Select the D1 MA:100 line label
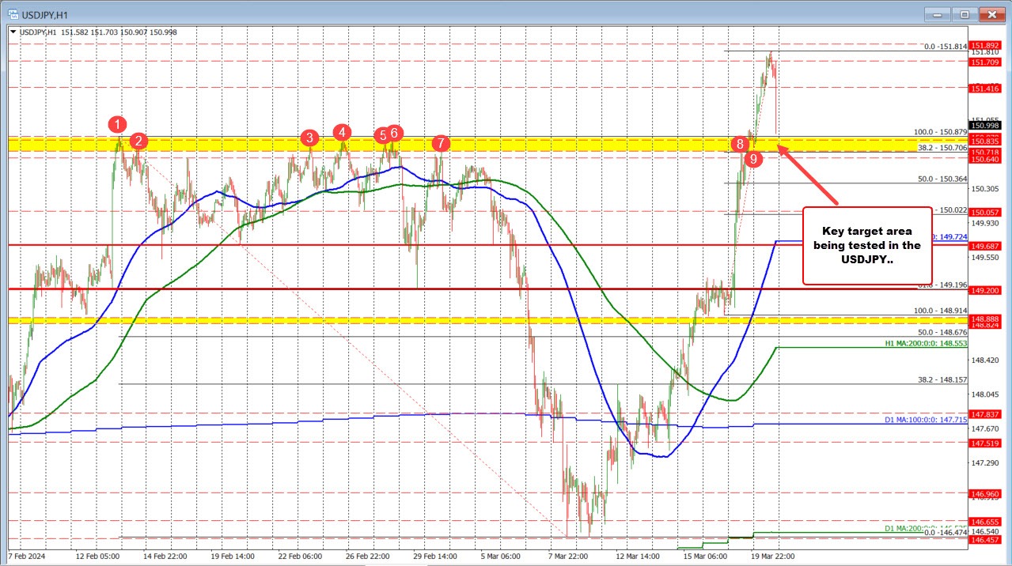Viewport: 1012px width, 566px height. (x=926, y=420)
